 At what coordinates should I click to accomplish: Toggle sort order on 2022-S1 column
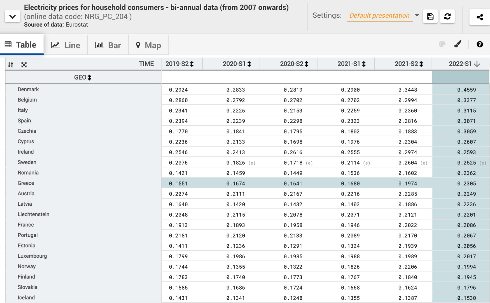pos(477,64)
